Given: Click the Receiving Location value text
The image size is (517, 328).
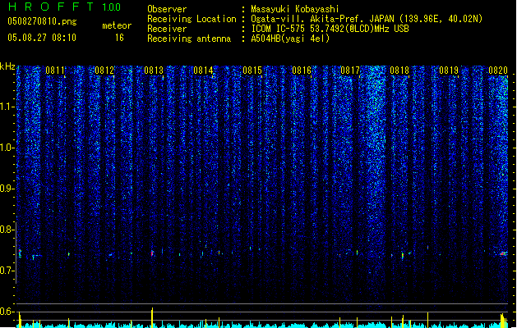Looking at the screenshot, I should (367, 19).
